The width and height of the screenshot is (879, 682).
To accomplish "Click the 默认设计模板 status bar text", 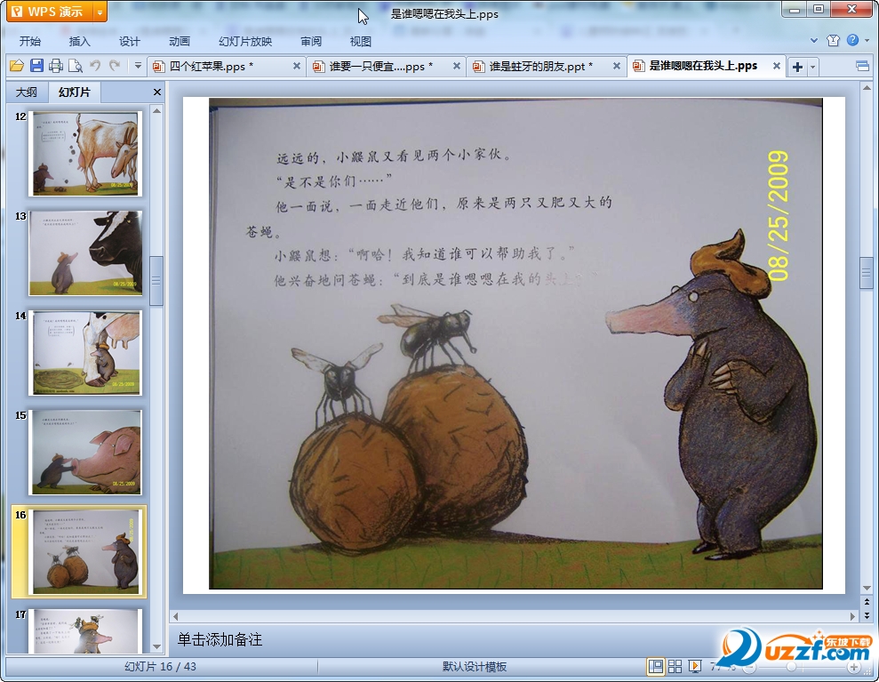I will 475,666.
